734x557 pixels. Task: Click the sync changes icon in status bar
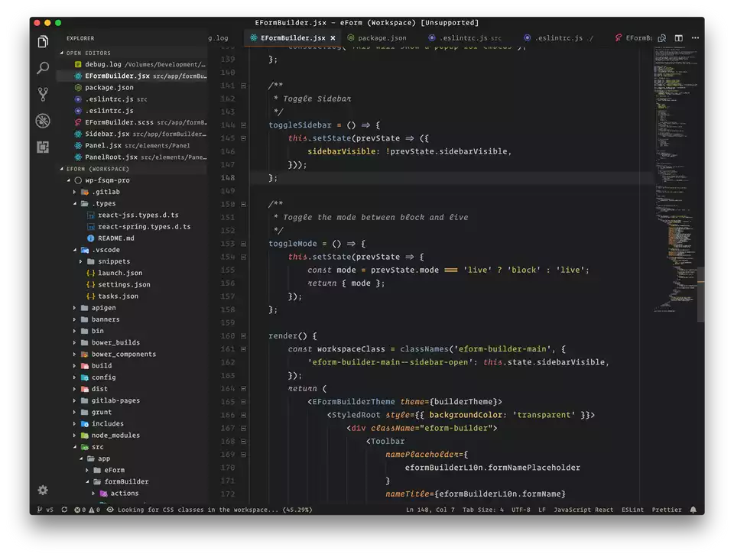pos(64,510)
